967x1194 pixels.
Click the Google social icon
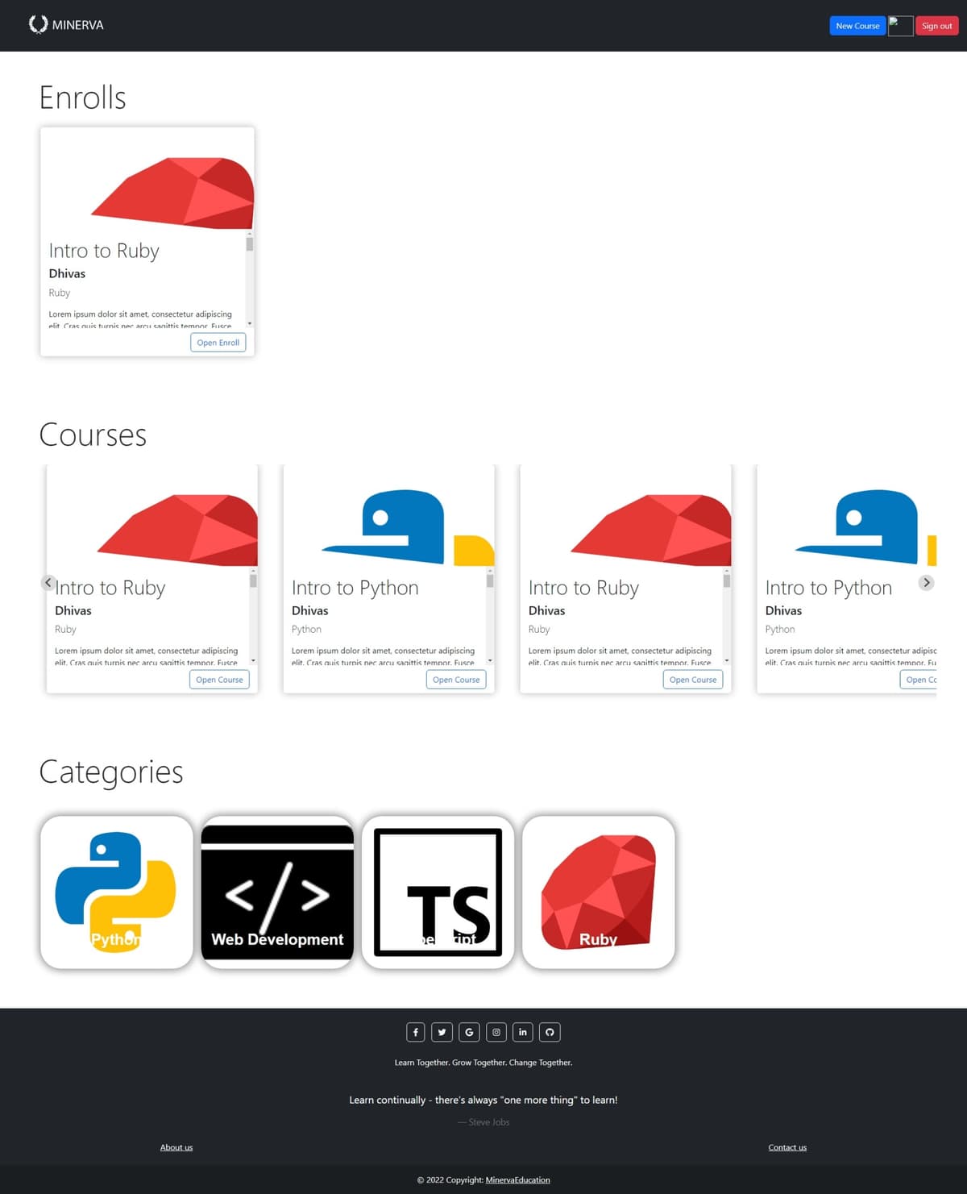(x=469, y=1032)
